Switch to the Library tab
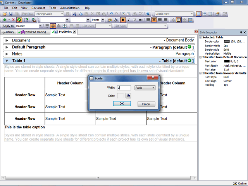The width and height of the screenshot is (248, 186). point(8,32)
